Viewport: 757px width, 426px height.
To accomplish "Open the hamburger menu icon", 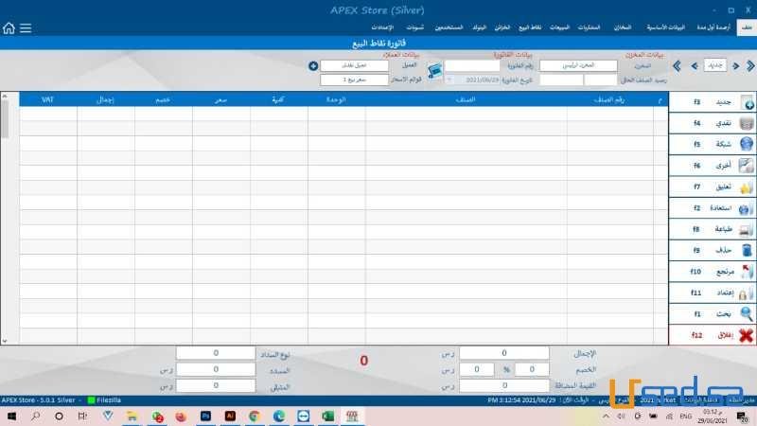I will pos(26,28).
